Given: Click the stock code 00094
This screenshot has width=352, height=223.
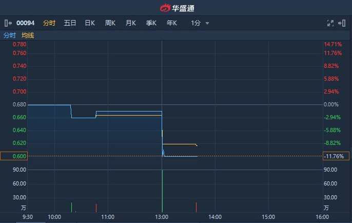Looking at the screenshot, I should click(26, 23).
